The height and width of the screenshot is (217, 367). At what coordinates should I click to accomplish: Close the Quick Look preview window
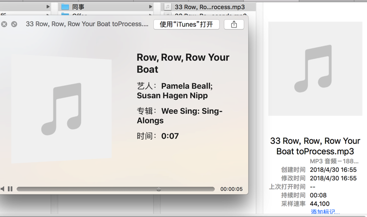(4, 24)
